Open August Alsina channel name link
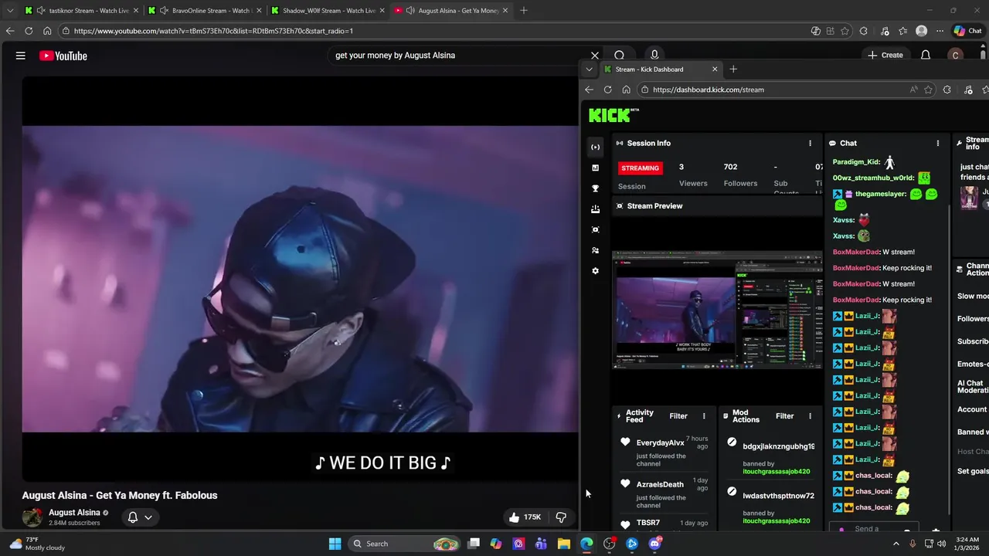Image resolution: width=989 pixels, height=556 pixels. (74, 513)
